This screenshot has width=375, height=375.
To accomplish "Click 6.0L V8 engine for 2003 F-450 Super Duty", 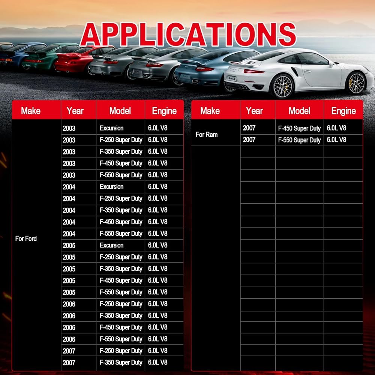I will point(157,163).
